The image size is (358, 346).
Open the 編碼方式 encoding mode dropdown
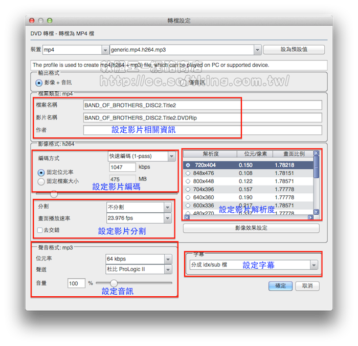click(171, 156)
